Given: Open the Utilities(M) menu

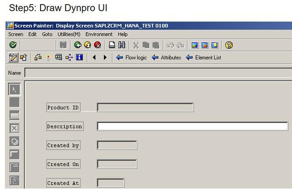Looking at the screenshot, I should tap(69, 34).
